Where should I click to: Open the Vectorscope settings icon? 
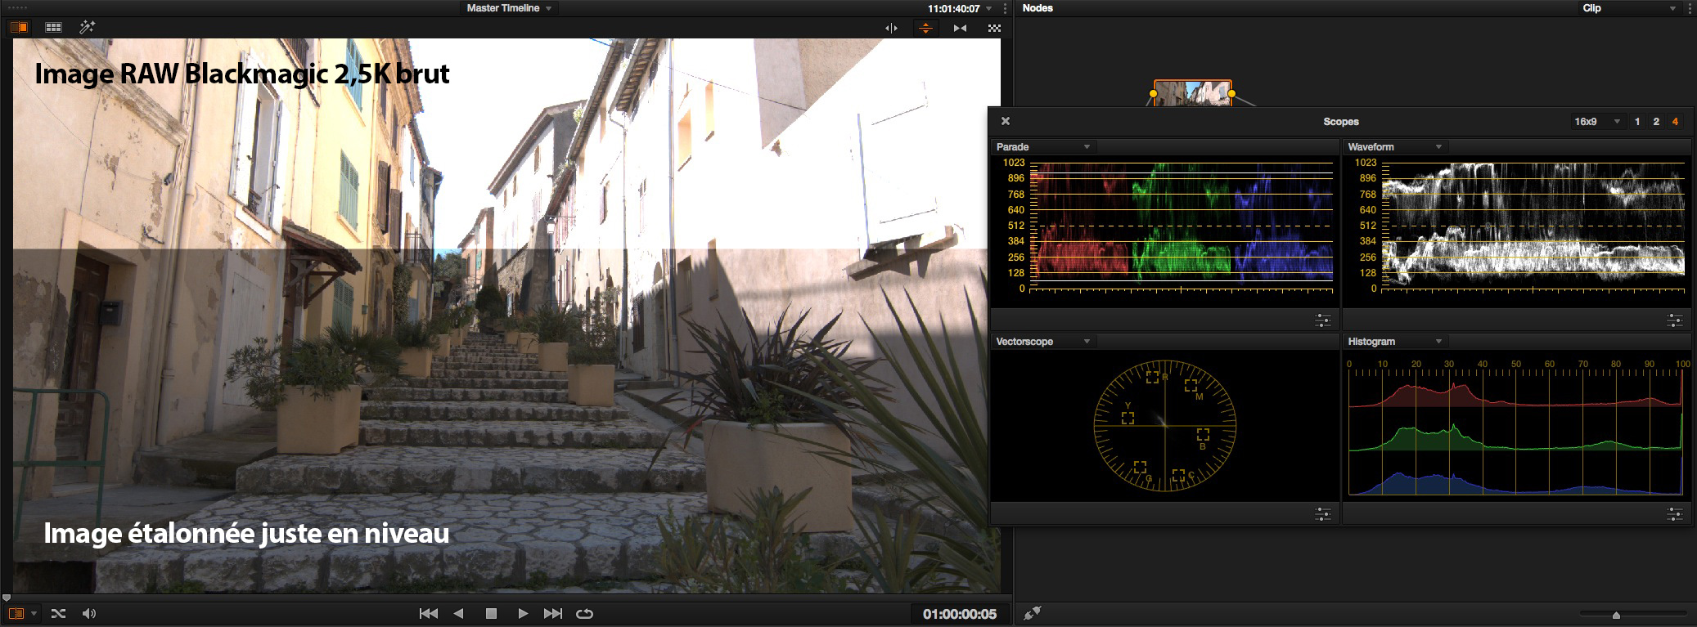(1322, 514)
